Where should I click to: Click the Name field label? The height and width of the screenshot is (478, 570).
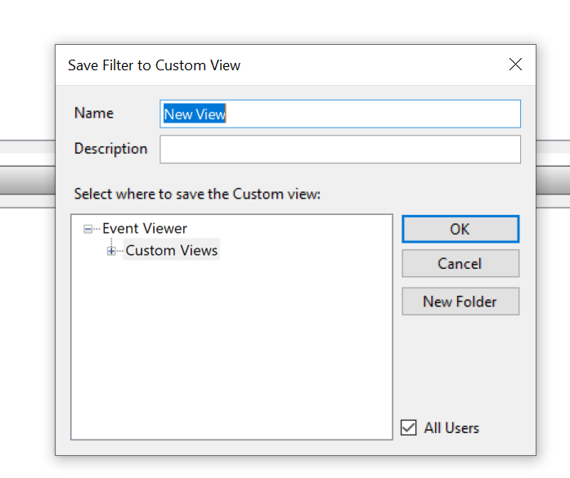(x=94, y=113)
